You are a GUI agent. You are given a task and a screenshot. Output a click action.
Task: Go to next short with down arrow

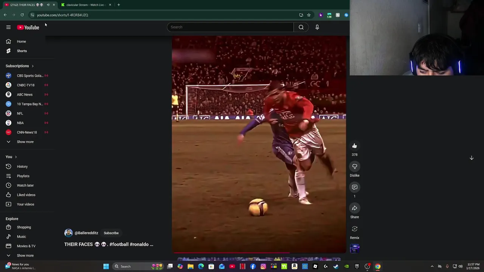(472, 158)
